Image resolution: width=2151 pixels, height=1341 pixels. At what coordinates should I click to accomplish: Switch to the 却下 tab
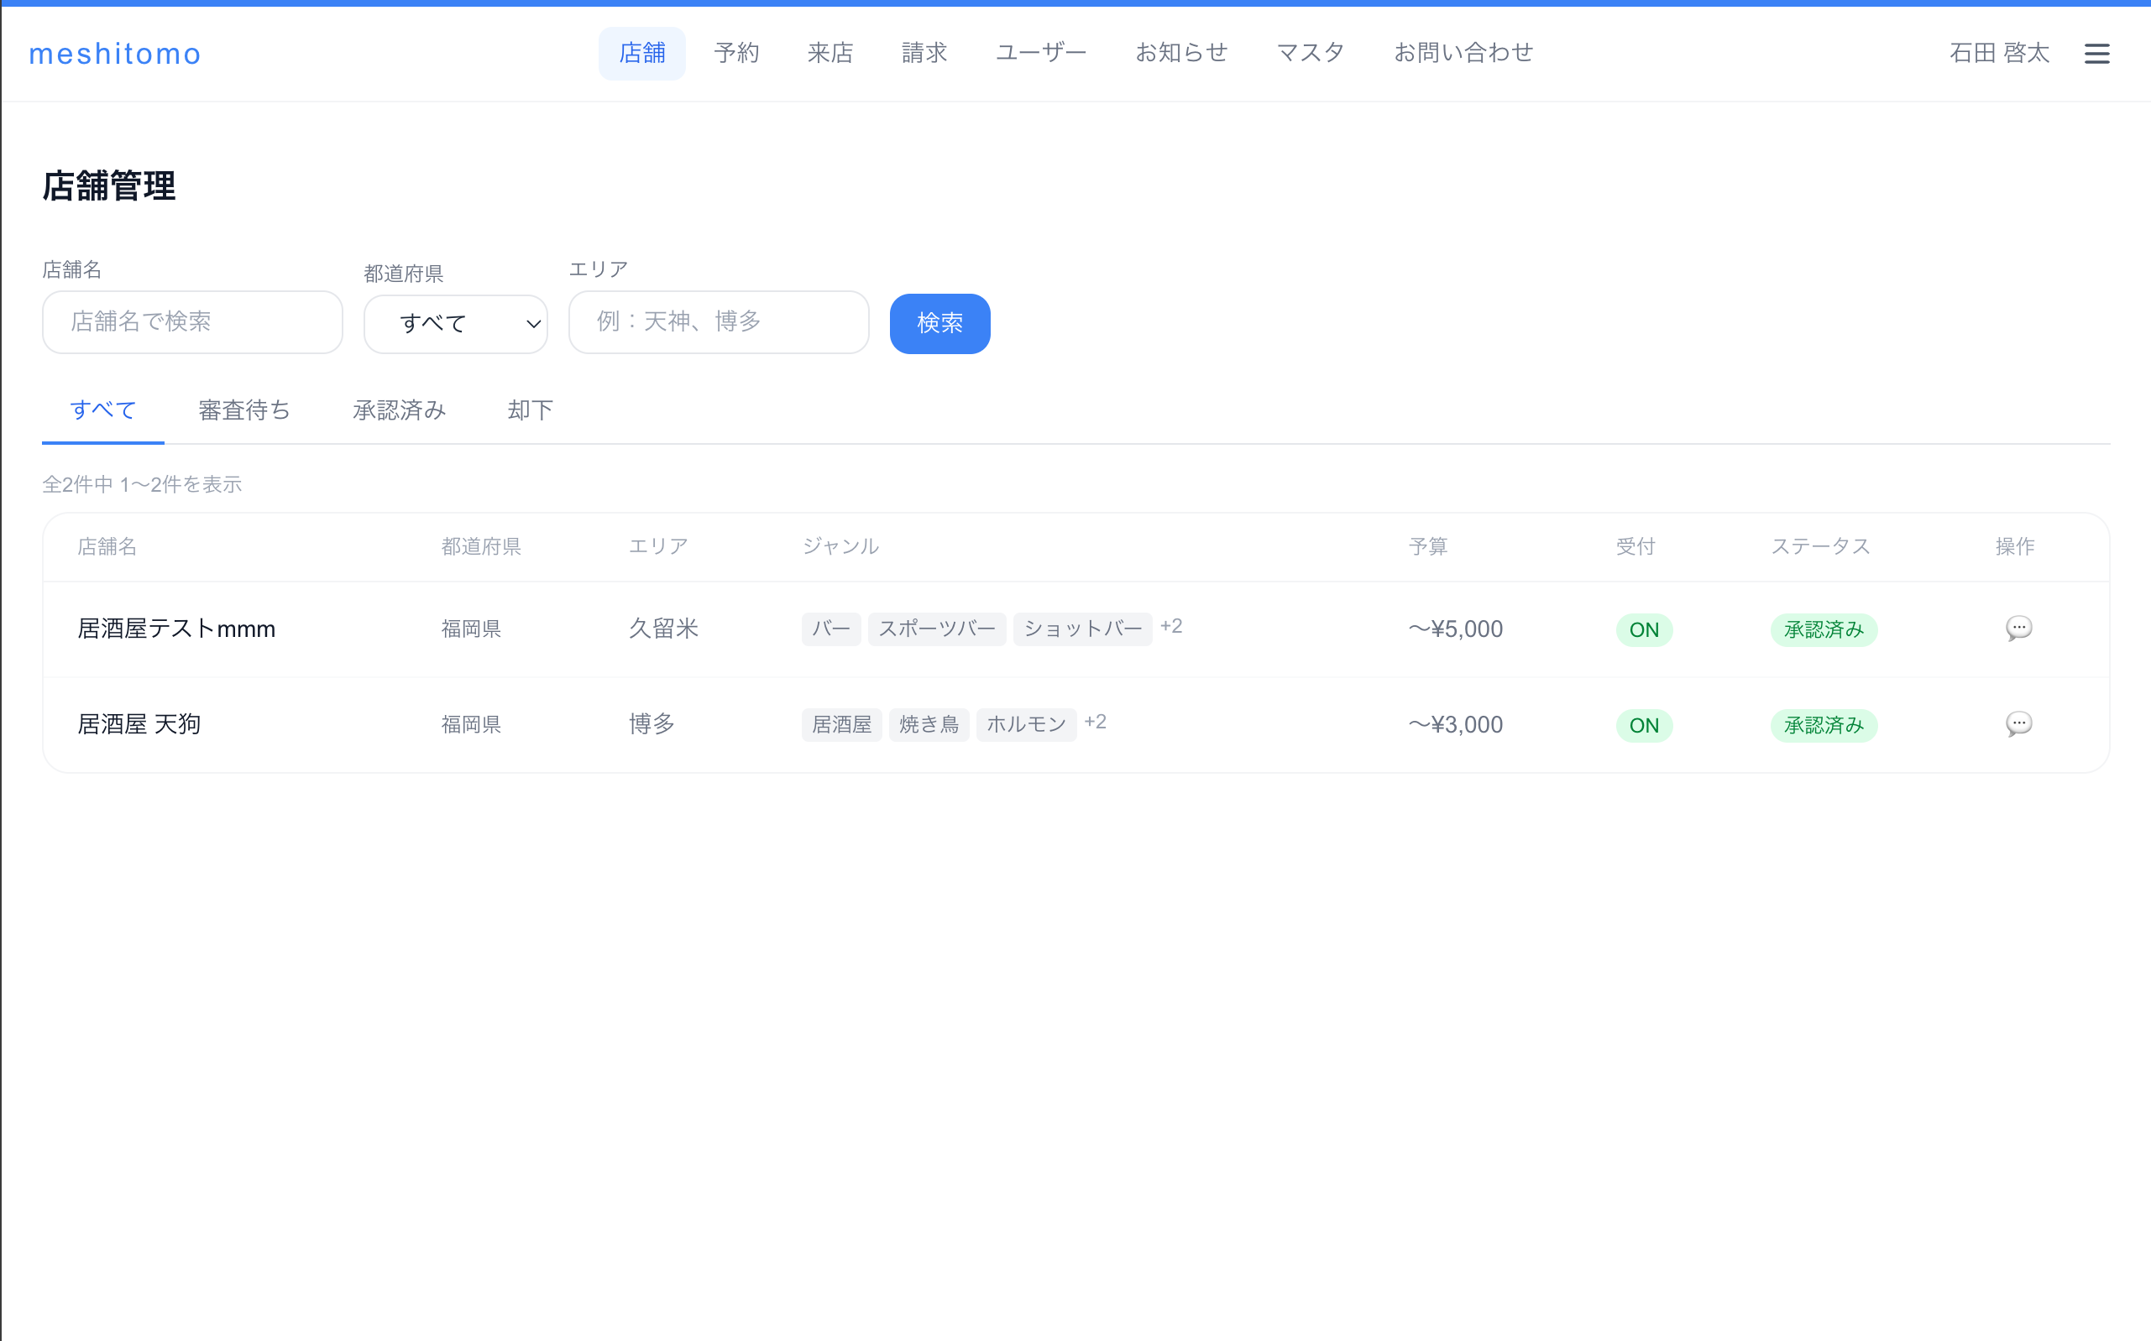pos(530,410)
